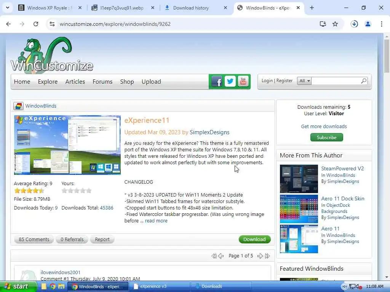Reload the page with refresh icon

coord(36,24)
